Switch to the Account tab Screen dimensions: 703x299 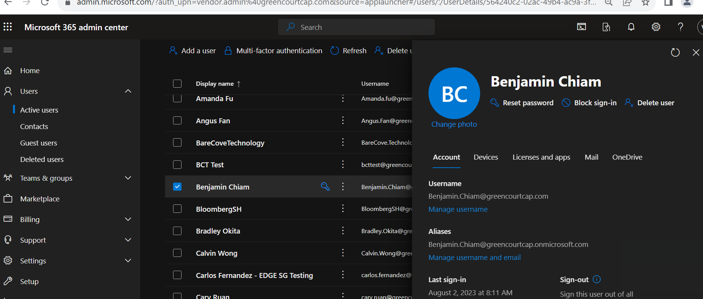point(446,157)
